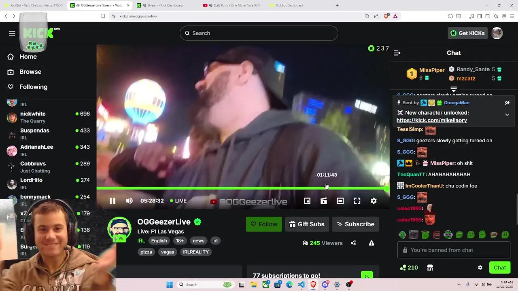
Task: Enter fullscreen video mode
Action: click(357, 201)
